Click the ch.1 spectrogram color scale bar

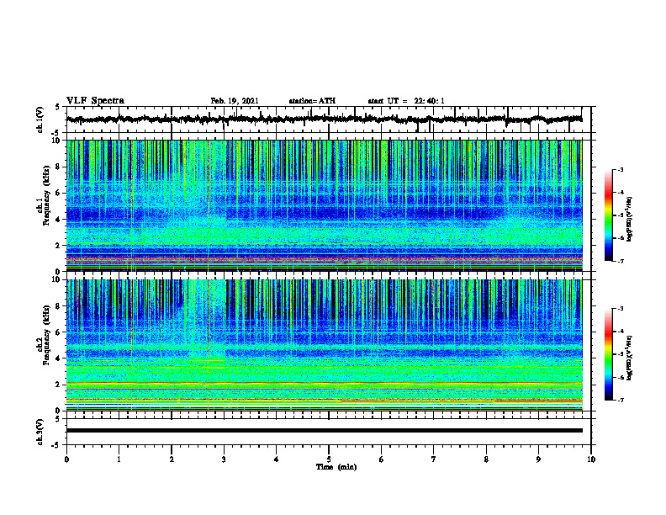point(608,215)
